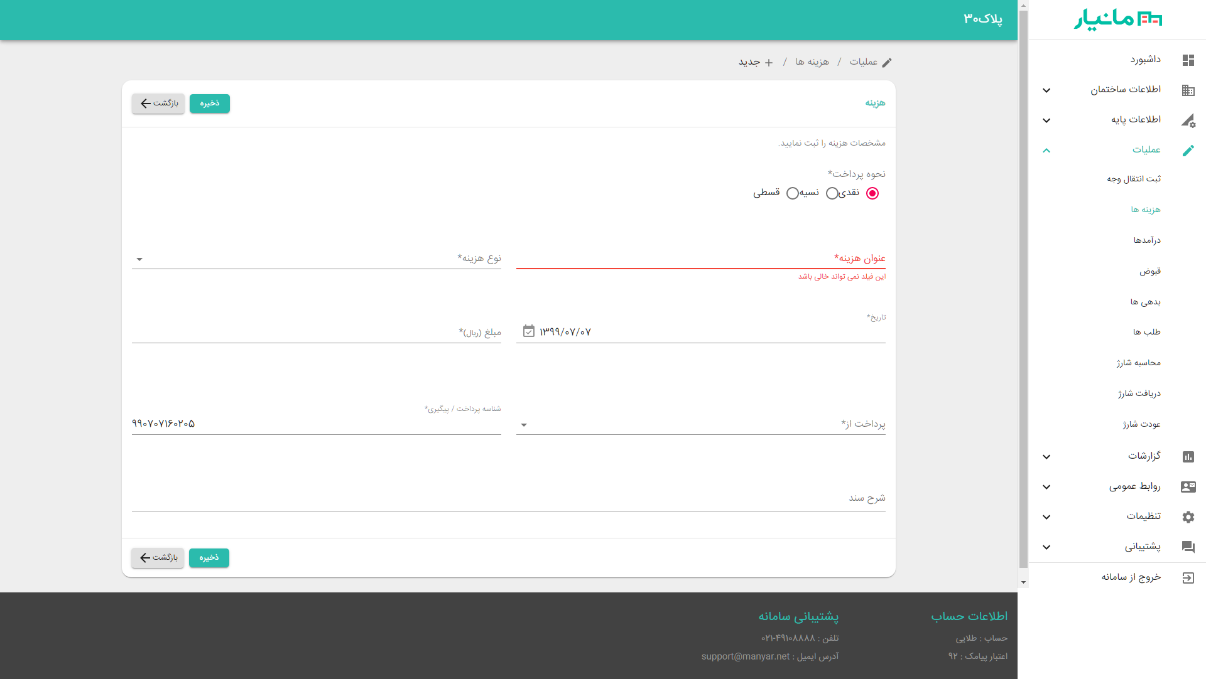Click the plus icon next to جدید
This screenshot has height=679, width=1206.
click(x=768, y=63)
